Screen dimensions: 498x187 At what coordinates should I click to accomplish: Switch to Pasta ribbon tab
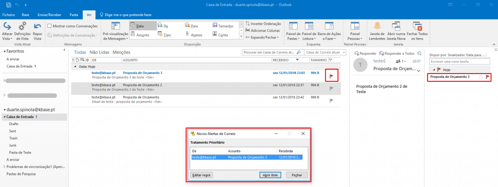pyautogui.click(x=74, y=15)
